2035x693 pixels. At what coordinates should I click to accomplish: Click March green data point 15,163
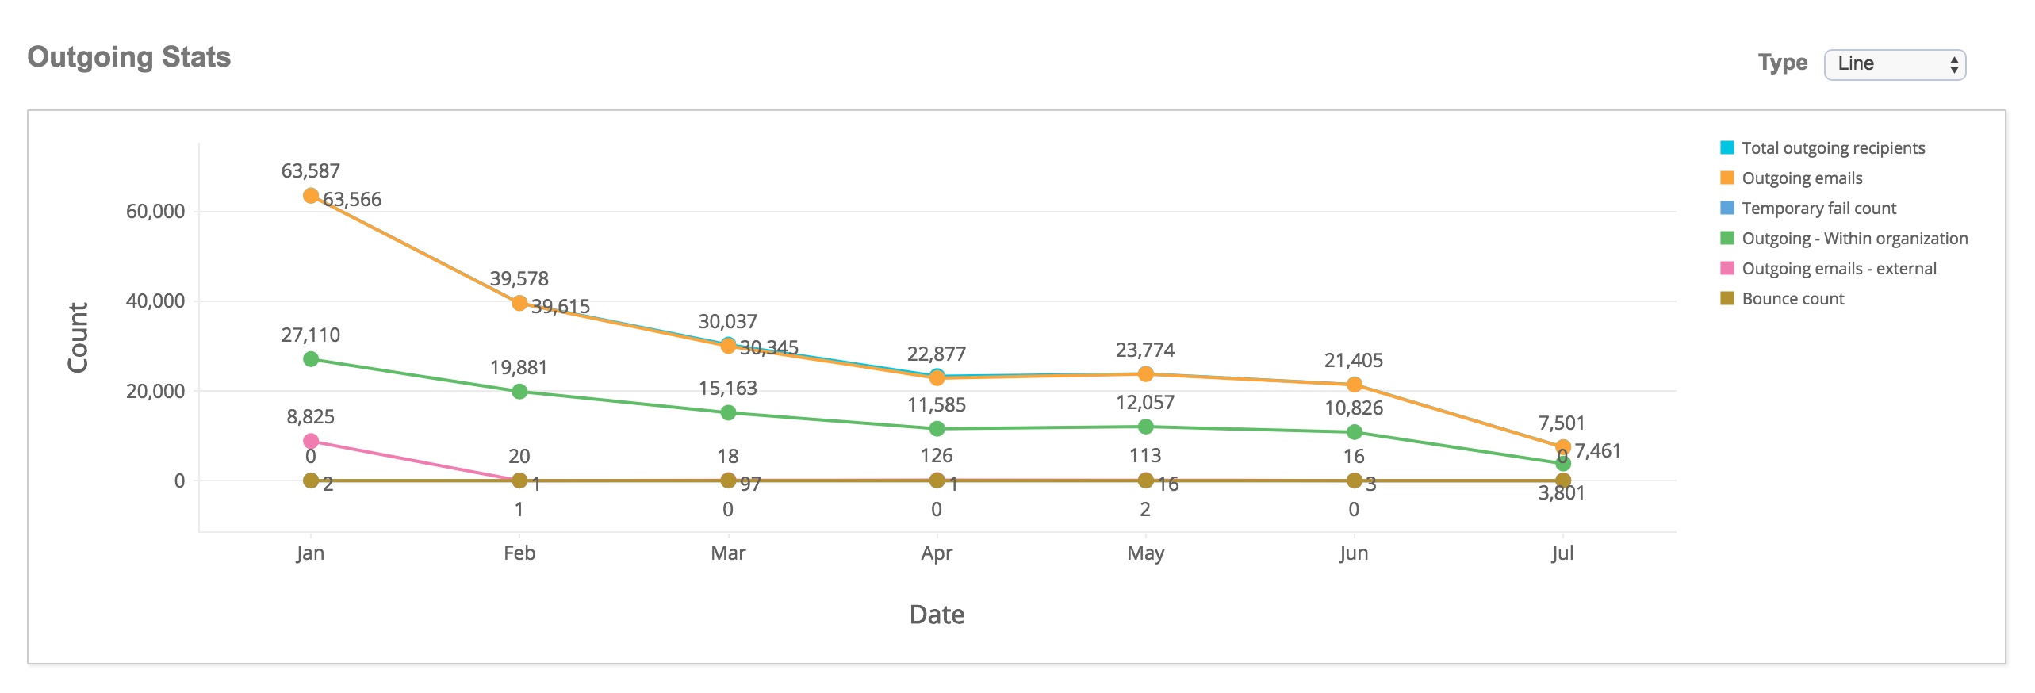pyautogui.click(x=728, y=412)
